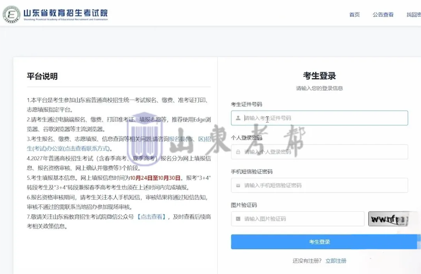Focus the 个人登录密码 input field
The height and width of the screenshot is (274, 421).
pos(319,152)
